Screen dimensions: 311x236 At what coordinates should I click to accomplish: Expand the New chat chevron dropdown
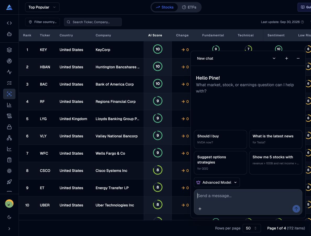[x=274, y=58]
